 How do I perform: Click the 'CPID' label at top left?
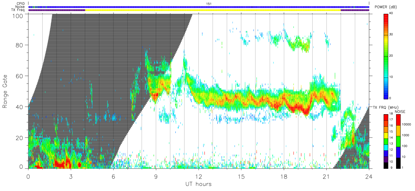coord(21,4)
